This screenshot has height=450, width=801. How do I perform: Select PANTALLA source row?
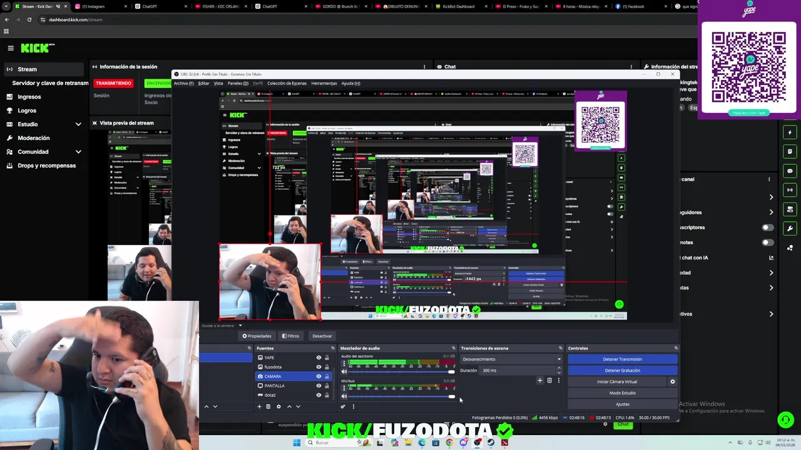click(x=293, y=386)
